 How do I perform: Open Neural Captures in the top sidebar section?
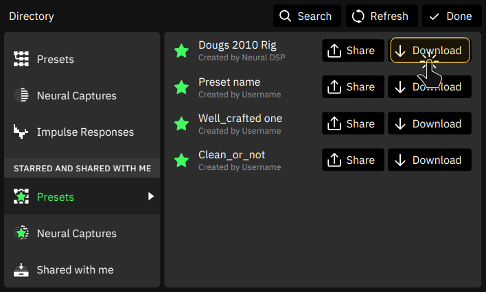click(82, 95)
